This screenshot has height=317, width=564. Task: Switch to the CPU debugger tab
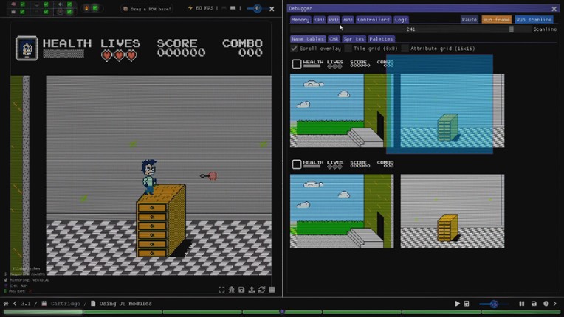coord(319,20)
